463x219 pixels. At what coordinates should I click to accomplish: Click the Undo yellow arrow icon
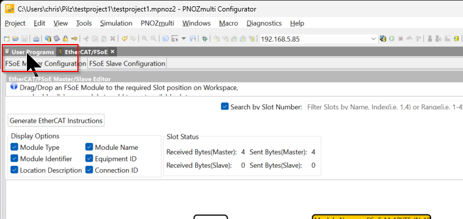124,39
